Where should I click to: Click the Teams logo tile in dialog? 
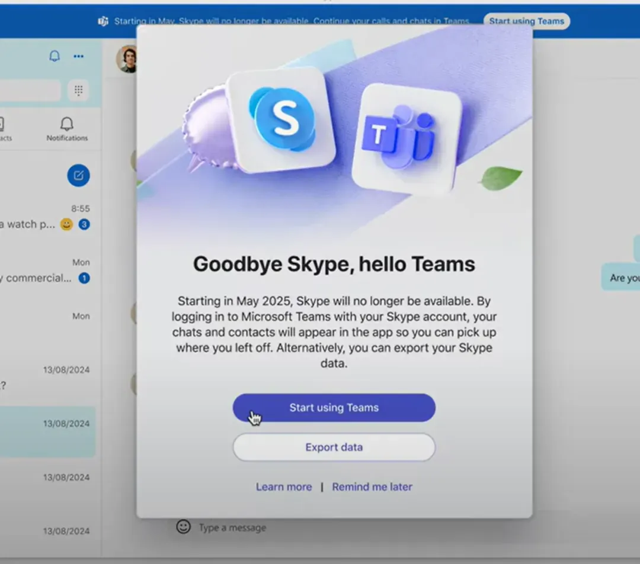[x=407, y=138]
